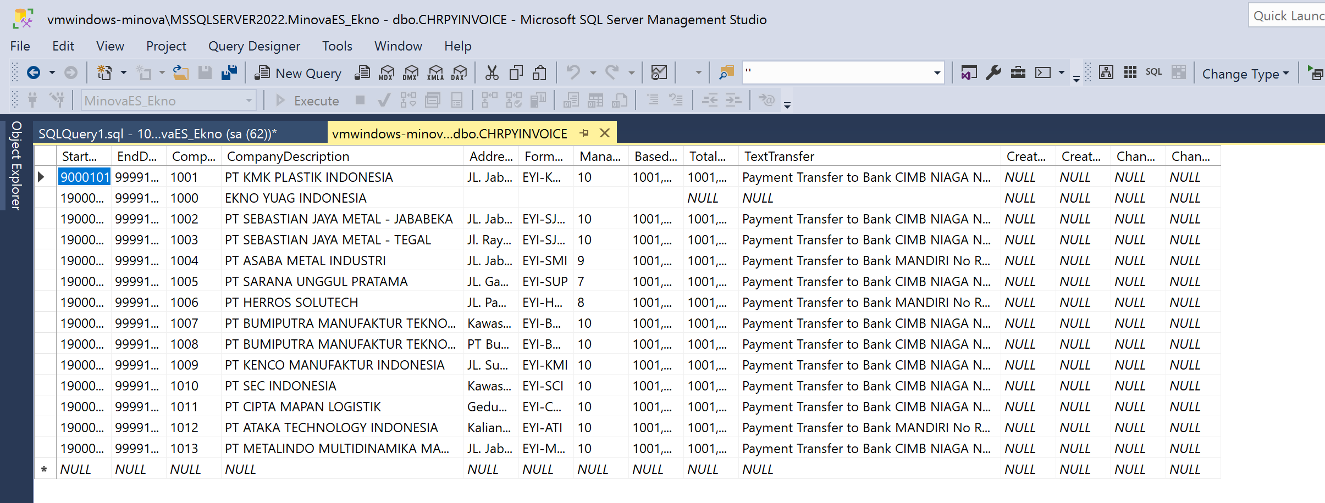This screenshot has width=1325, height=503.
Task: Click the Copy icon
Action: click(516, 72)
